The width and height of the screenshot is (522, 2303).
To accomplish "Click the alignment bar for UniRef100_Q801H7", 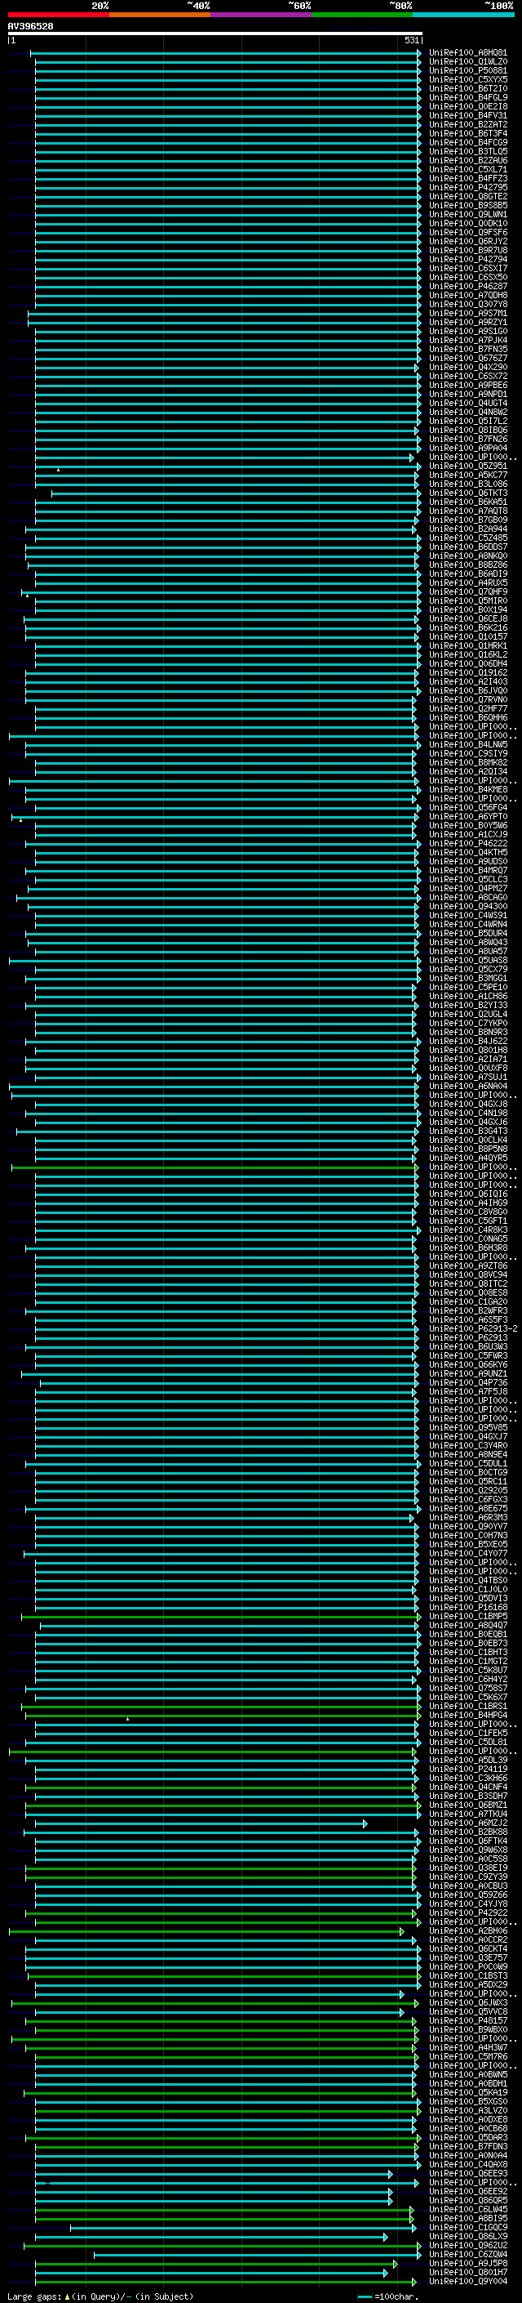I will click(210, 2273).
